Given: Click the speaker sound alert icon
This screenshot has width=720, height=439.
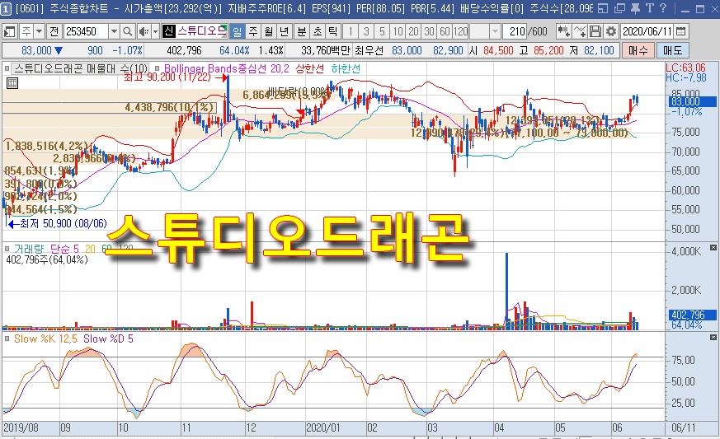Looking at the screenshot, I should click(144, 31).
